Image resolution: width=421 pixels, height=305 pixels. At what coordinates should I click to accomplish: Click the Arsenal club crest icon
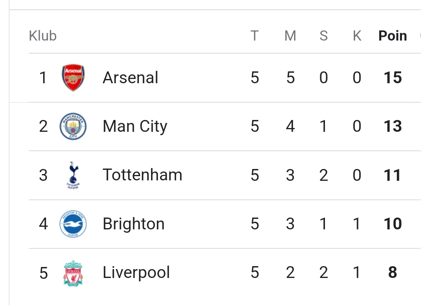pyautogui.click(x=73, y=78)
